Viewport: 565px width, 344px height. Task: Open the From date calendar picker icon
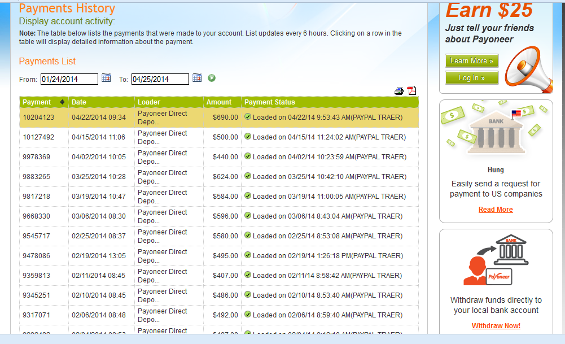(x=106, y=78)
